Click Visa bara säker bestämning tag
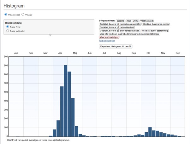Screen dimensions: 190x144 click(155, 31)
